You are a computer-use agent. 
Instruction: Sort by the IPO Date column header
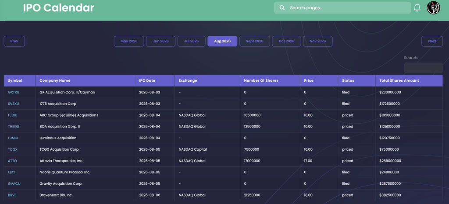click(x=155, y=81)
